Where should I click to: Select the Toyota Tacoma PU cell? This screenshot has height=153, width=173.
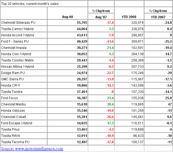pyautogui.click(x=24, y=142)
